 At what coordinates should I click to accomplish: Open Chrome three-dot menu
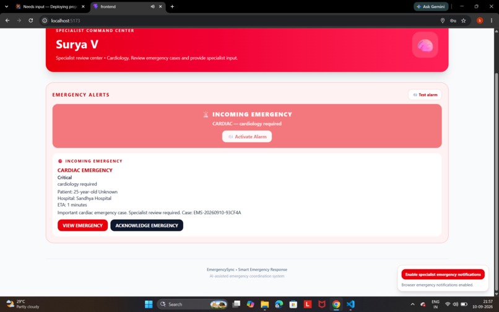[492, 20]
